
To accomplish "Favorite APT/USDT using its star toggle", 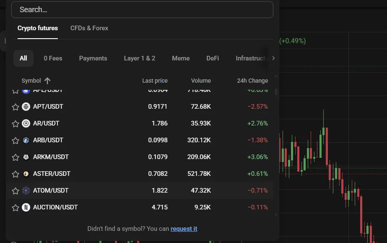I will click(x=16, y=106).
